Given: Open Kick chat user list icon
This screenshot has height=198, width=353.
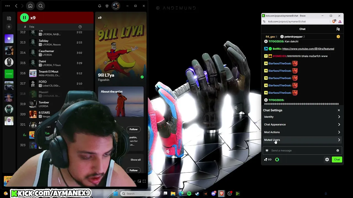Looking at the screenshot, I should point(338,29).
